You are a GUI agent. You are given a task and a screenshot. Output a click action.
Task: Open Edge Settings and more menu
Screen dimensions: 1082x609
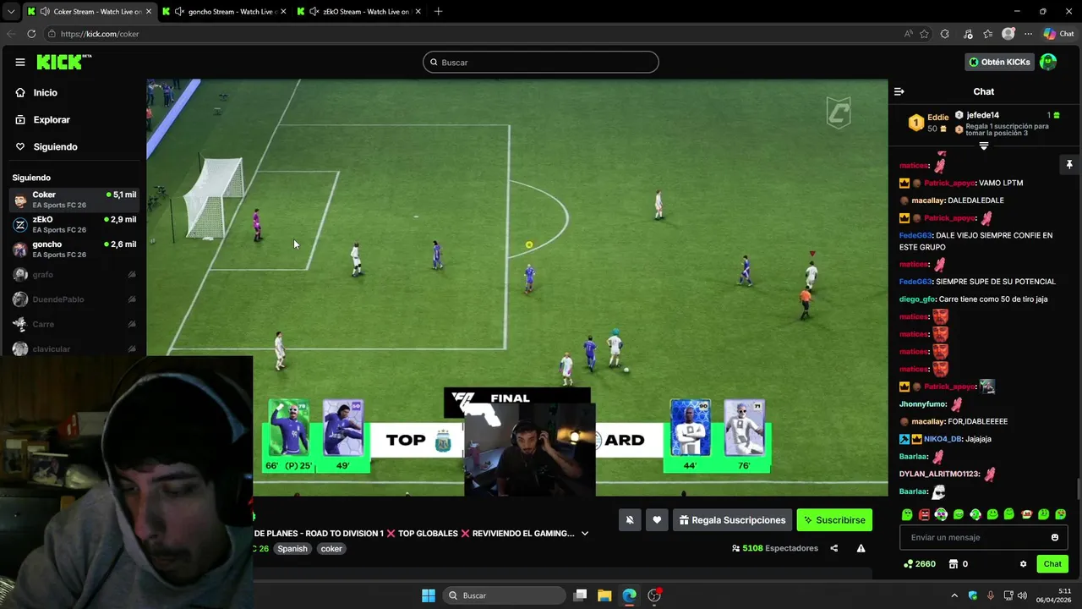[x=1028, y=34]
